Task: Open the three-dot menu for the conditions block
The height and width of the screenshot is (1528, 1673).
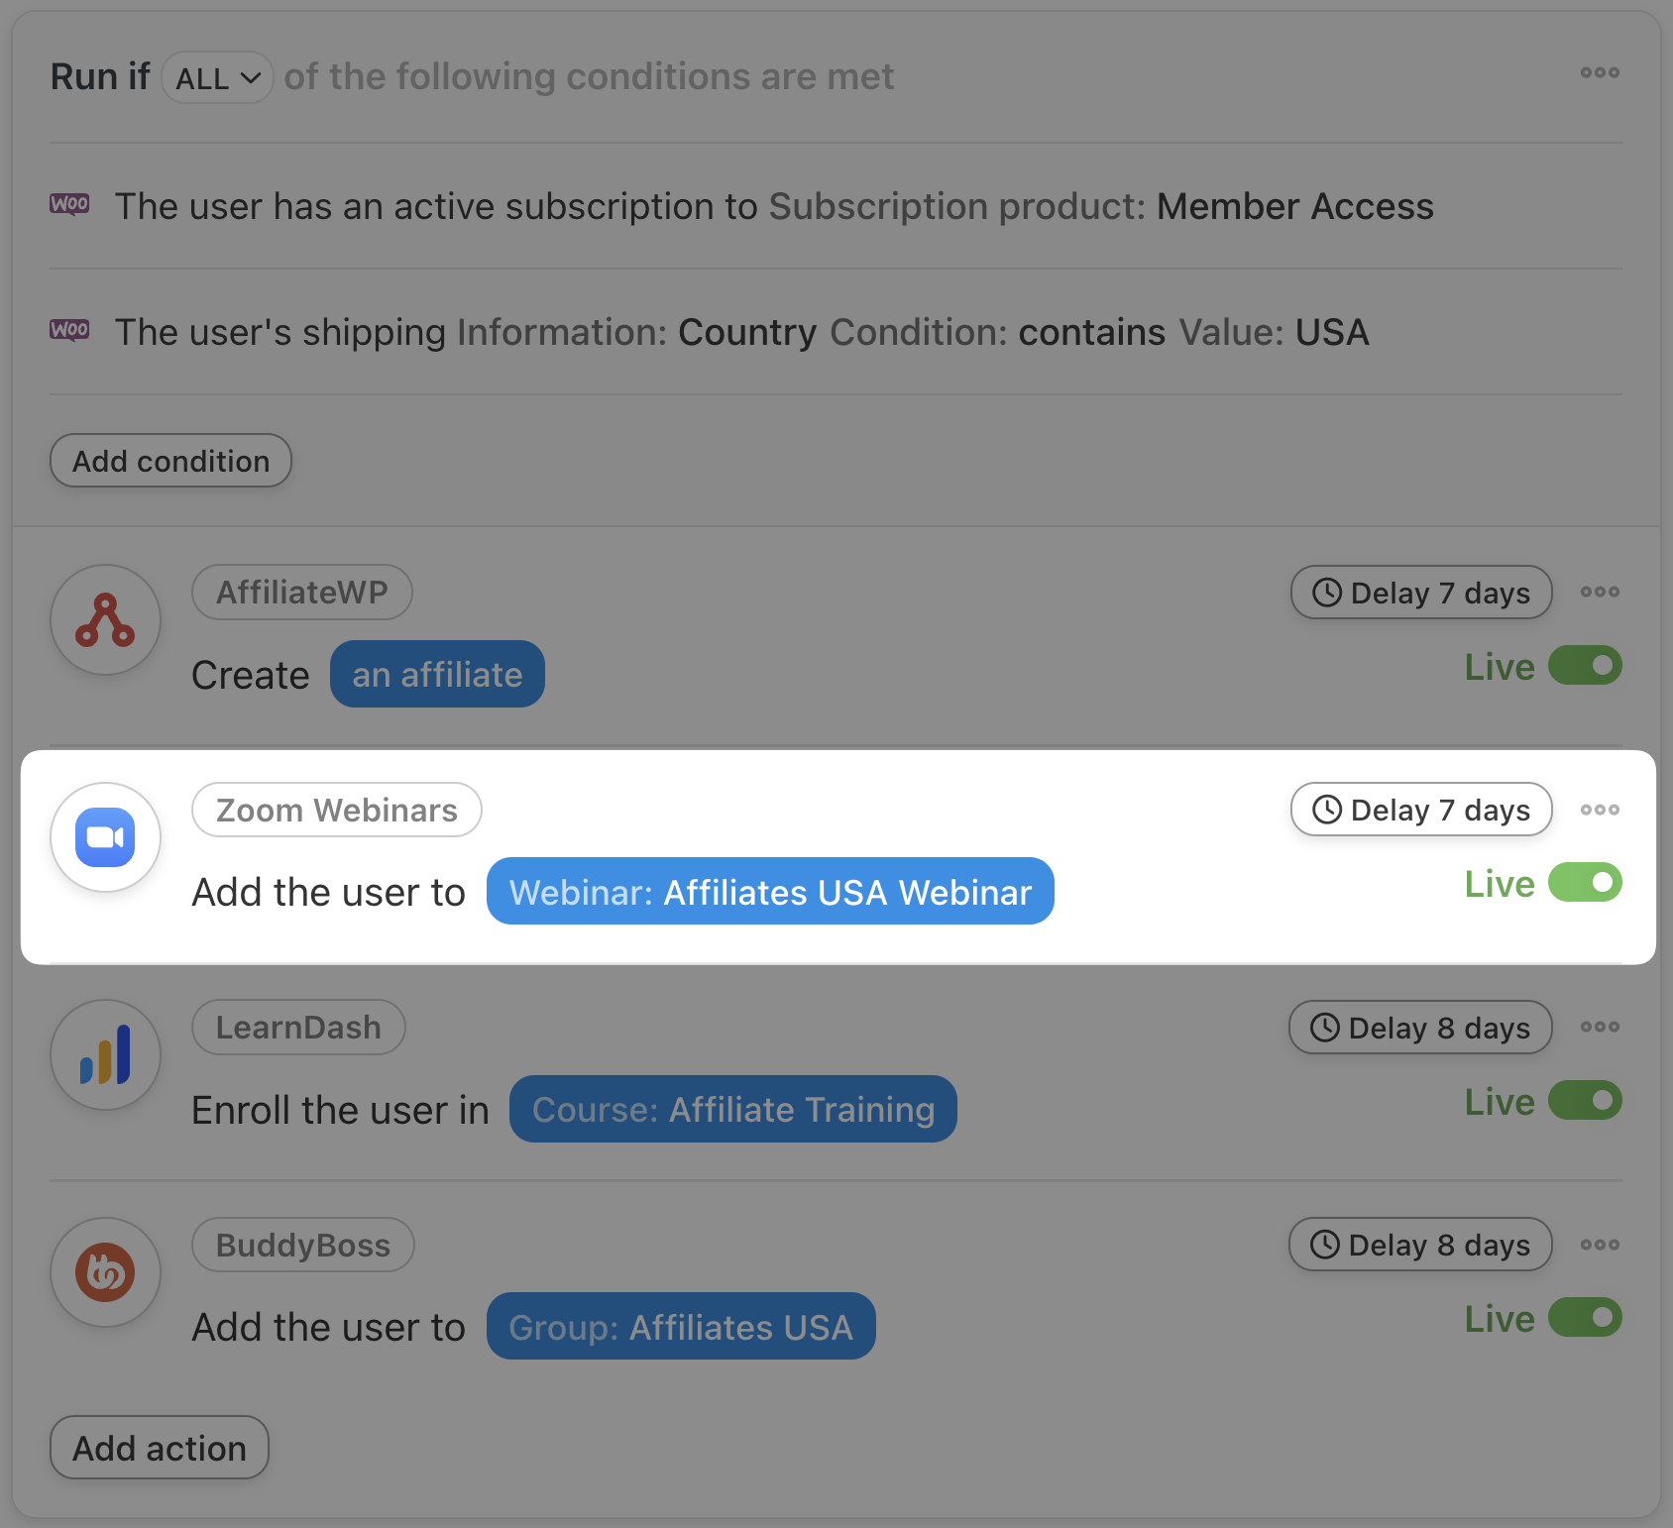Action: (1600, 72)
